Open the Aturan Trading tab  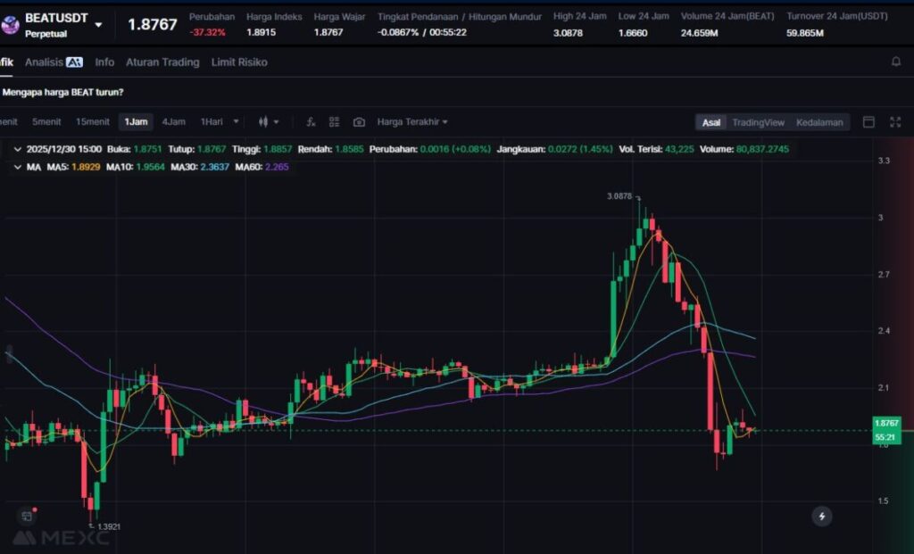click(x=162, y=62)
